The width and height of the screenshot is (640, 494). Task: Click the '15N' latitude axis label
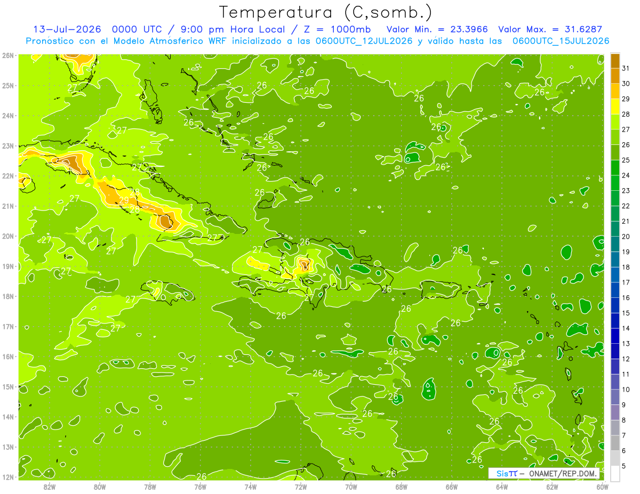[7, 386]
